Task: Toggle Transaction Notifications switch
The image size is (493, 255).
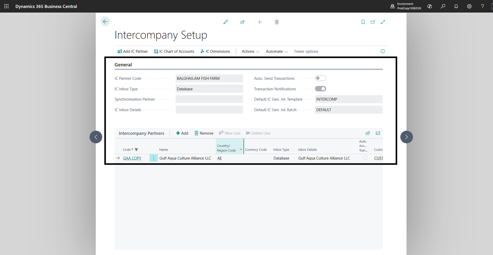Action: pyautogui.click(x=321, y=89)
